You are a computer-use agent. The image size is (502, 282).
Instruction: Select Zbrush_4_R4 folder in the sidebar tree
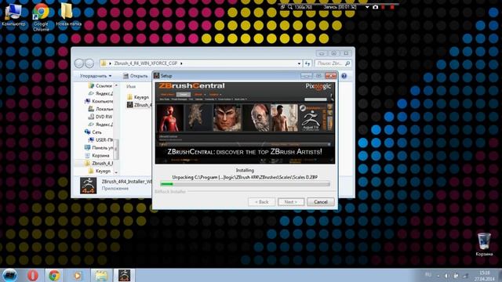(98, 163)
